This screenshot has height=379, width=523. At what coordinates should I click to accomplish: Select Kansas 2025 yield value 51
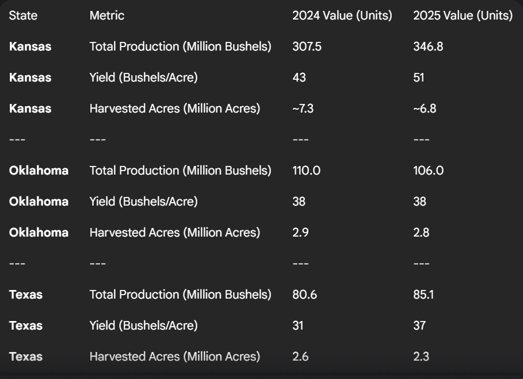[419, 78]
